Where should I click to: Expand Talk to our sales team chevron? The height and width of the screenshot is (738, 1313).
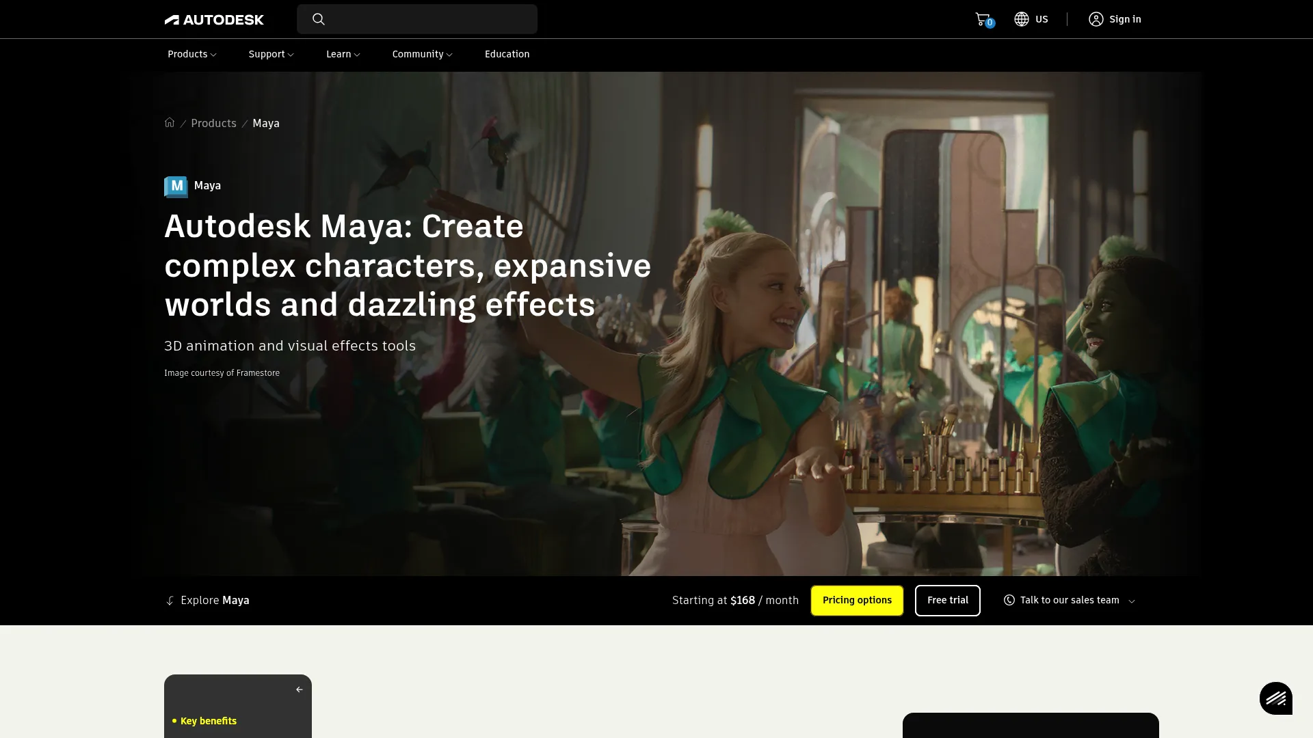1132,601
